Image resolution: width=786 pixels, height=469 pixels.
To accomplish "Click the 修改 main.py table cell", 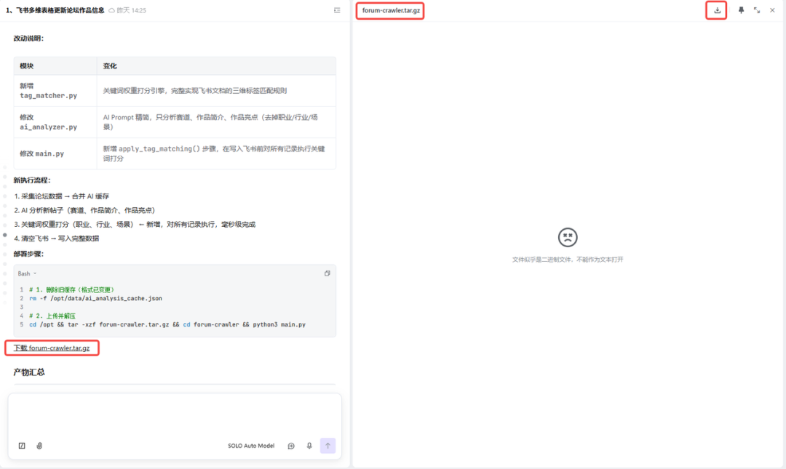I will click(55, 153).
